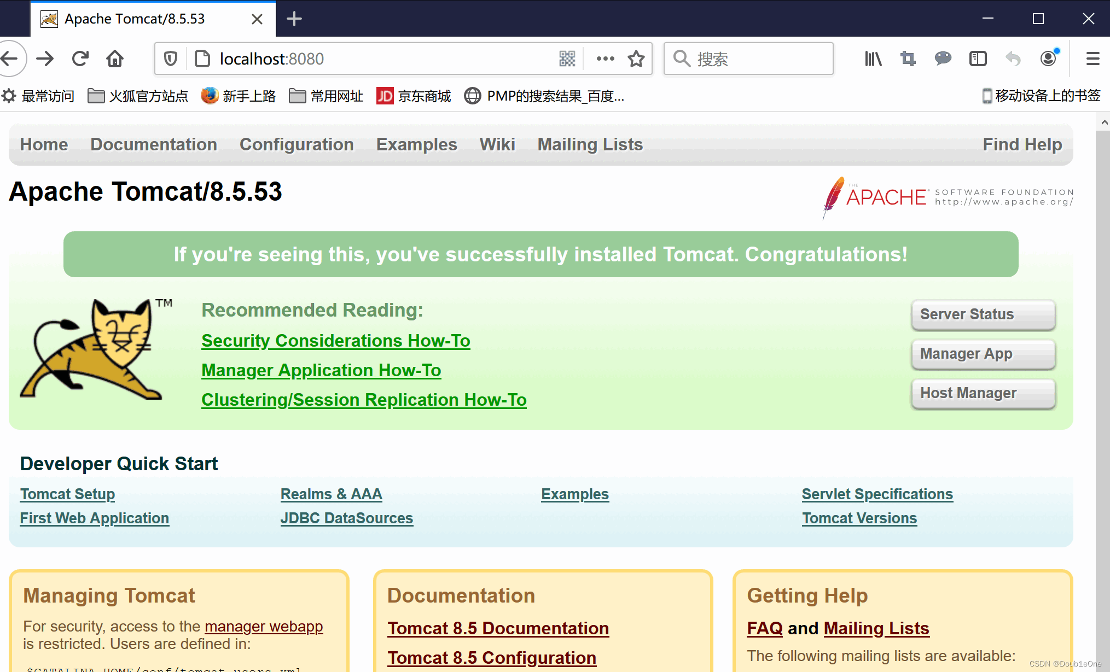This screenshot has height=672, width=1110.
Task: Open the Firefox account avatar icon
Action: click(x=1048, y=59)
